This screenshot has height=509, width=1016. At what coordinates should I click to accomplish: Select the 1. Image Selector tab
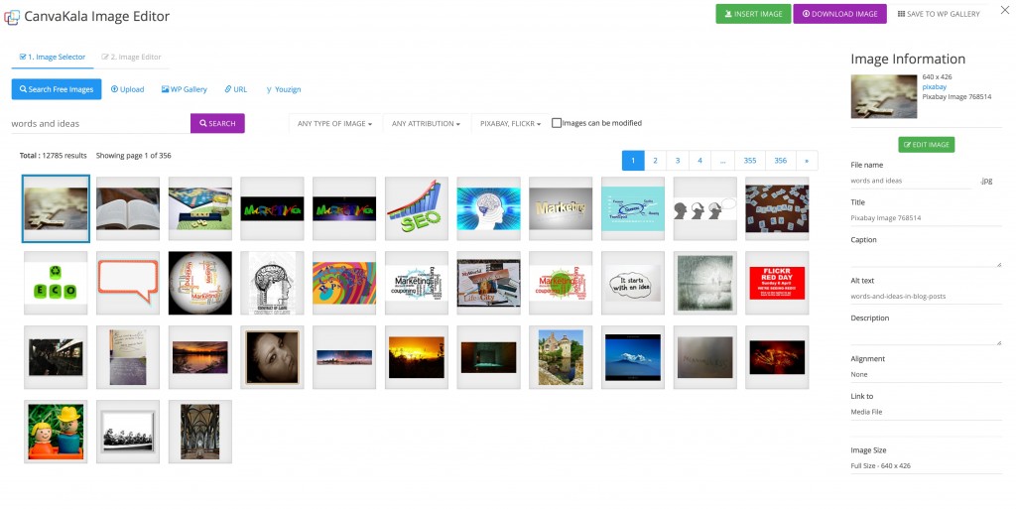[53, 57]
